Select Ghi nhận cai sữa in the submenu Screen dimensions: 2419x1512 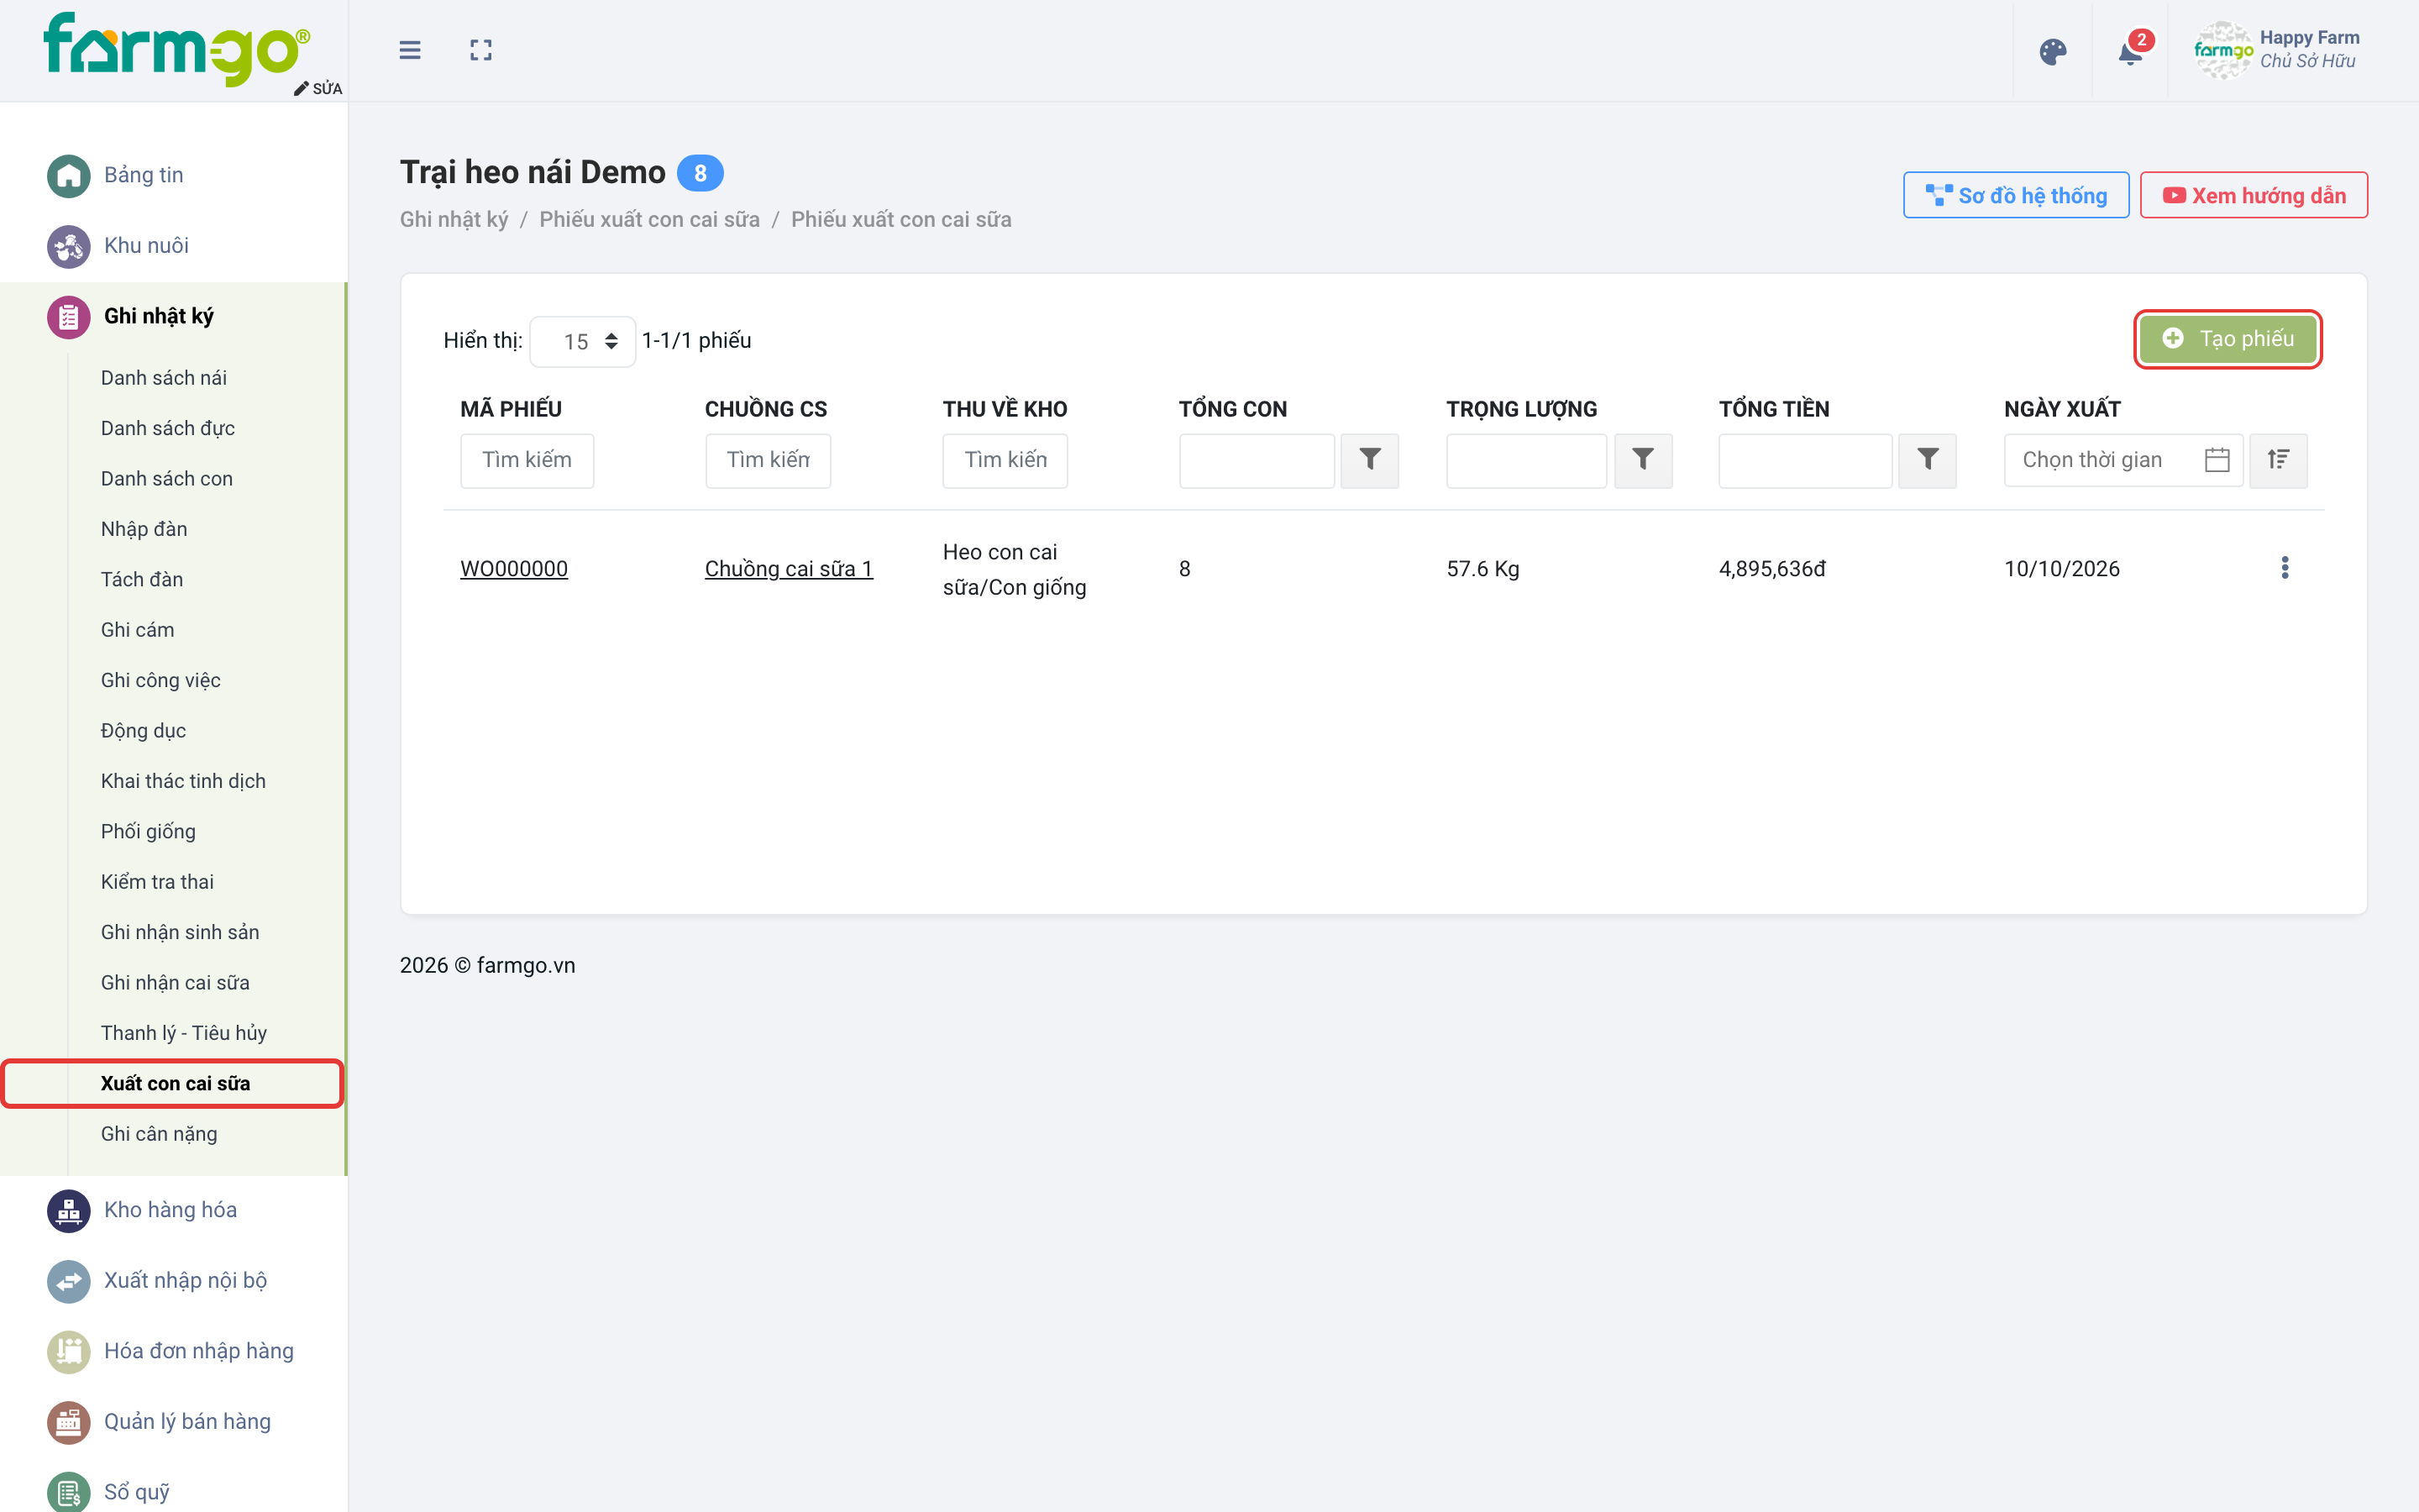coord(175,982)
